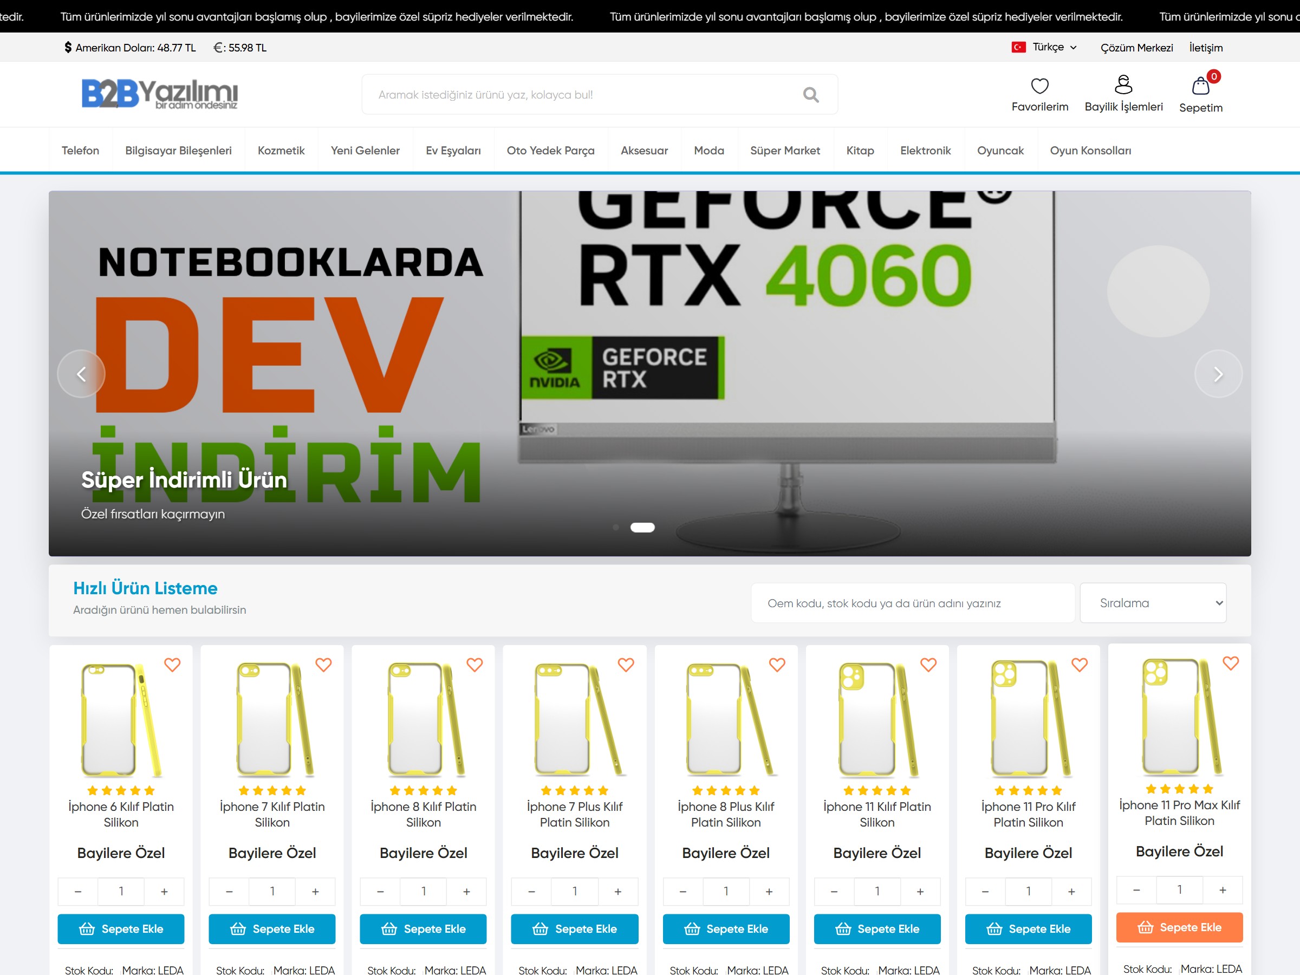Favorite the İphone 8 Plus Kılıf product
The height and width of the screenshot is (975, 1300).
tap(777, 665)
